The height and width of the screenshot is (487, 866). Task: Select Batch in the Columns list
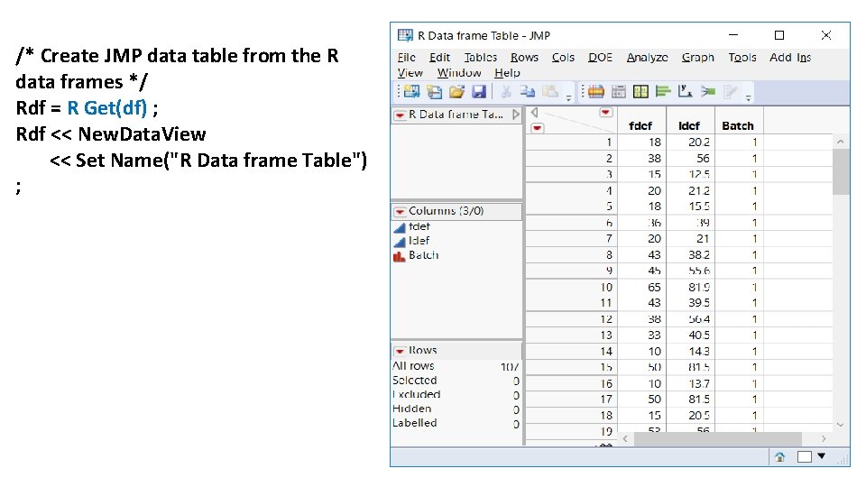click(x=424, y=255)
